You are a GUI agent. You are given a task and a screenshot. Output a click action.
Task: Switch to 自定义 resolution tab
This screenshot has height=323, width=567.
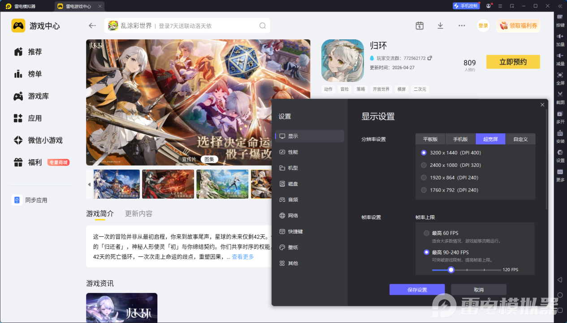click(520, 139)
